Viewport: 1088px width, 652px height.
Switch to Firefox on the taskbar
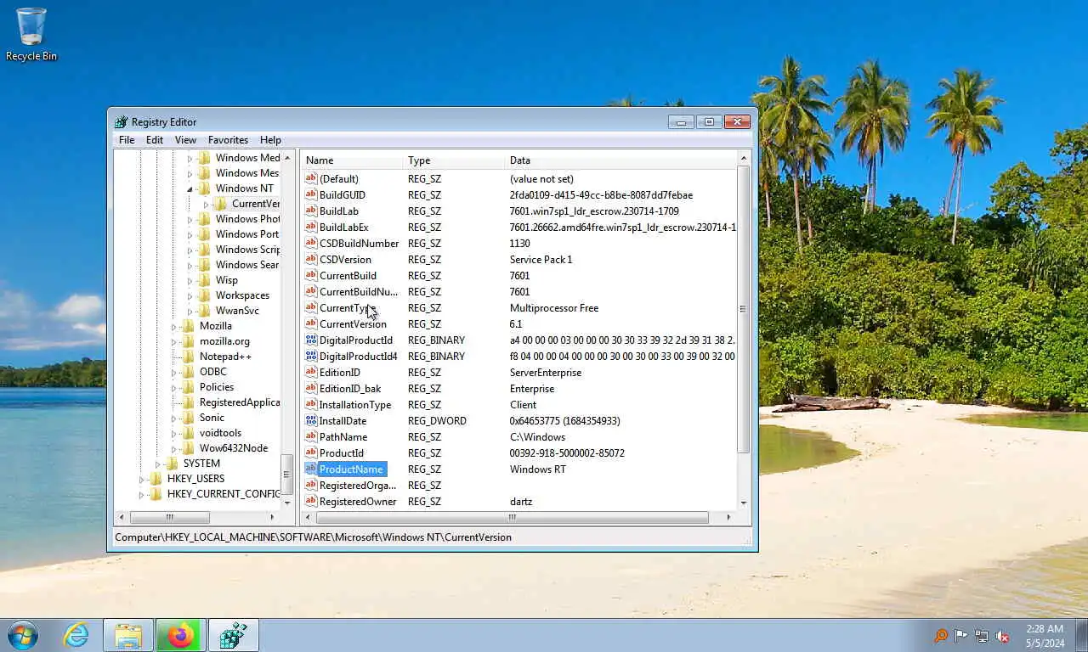pos(180,635)
